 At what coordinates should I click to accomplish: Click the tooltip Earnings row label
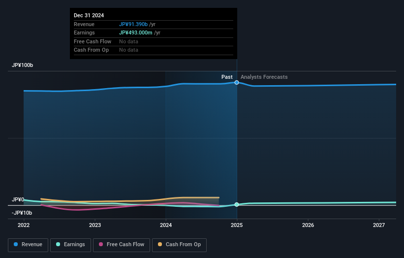click(84, 32)
